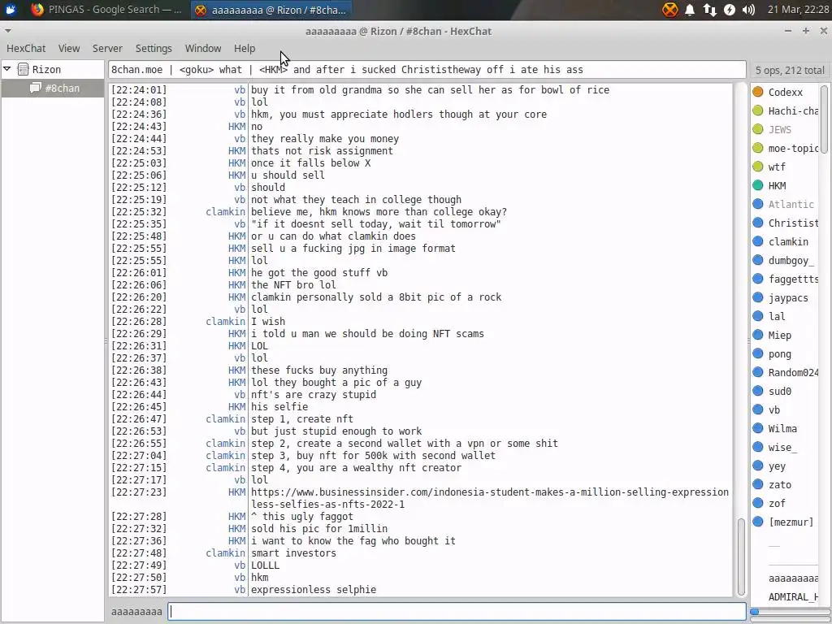Open the applications menu icon in taskbar

(x=10, y=10)
